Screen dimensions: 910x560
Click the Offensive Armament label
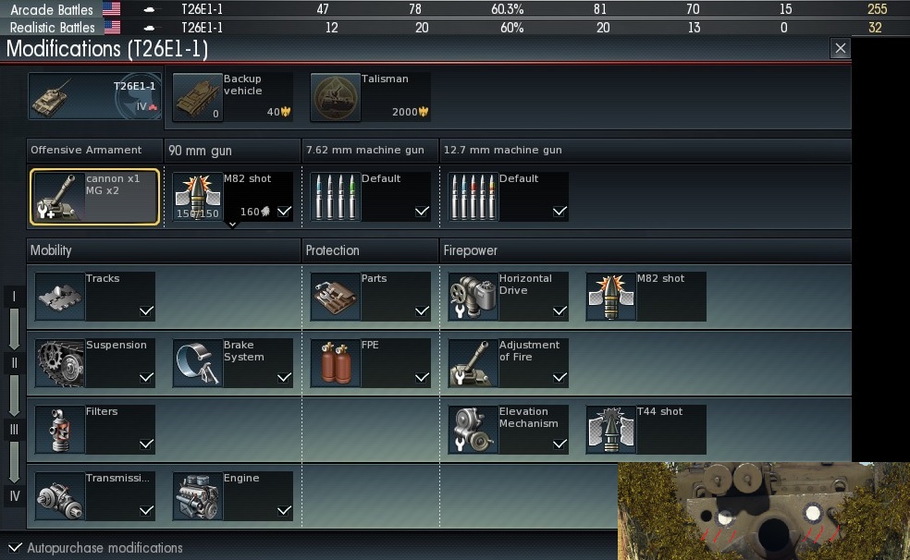[x=86, y=150]
